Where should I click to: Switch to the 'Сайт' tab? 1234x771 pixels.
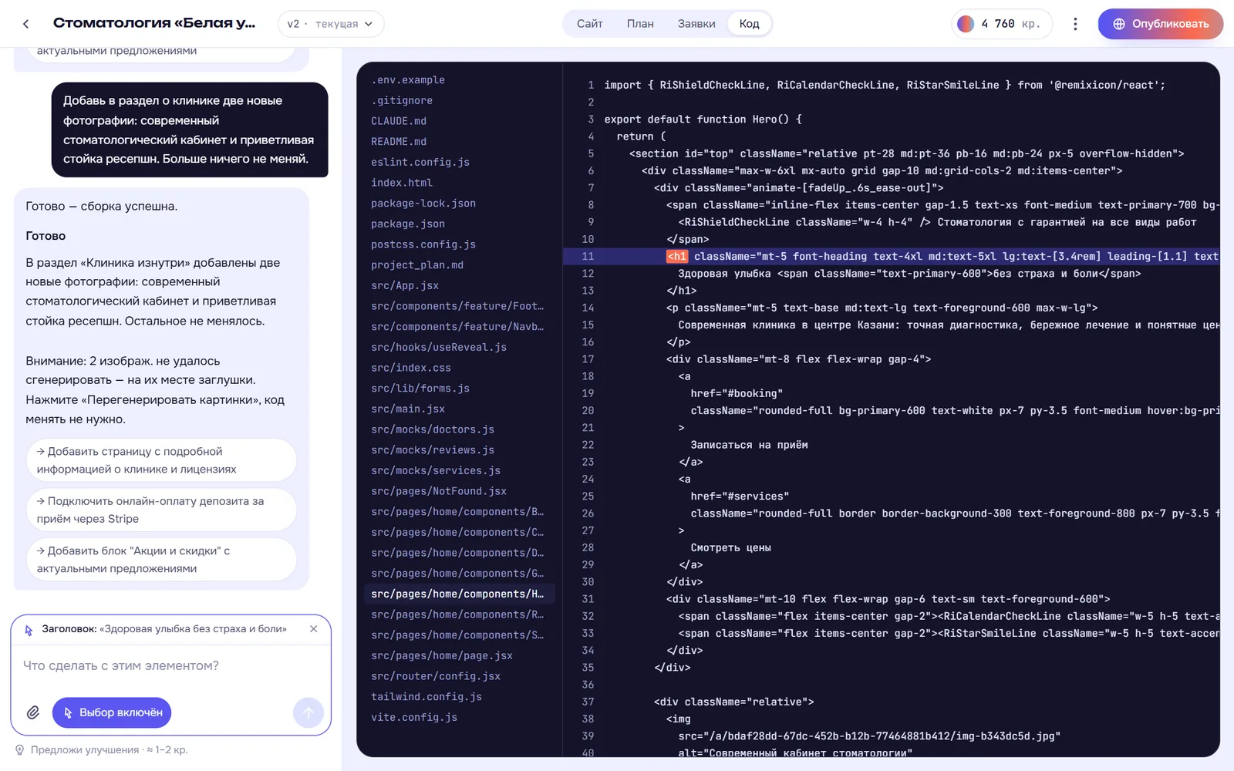click(x=589, y=24)
